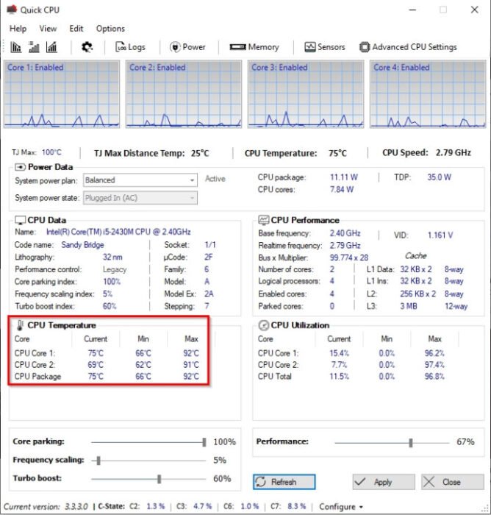Open the Memory toolbar item
Image resolution: width=491 pixels, height=515 pixels.
pyautogui.click(x=254, y=47)
